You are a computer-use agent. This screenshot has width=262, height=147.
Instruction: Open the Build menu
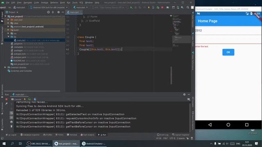pyautogui.click(x=62, y=2)
